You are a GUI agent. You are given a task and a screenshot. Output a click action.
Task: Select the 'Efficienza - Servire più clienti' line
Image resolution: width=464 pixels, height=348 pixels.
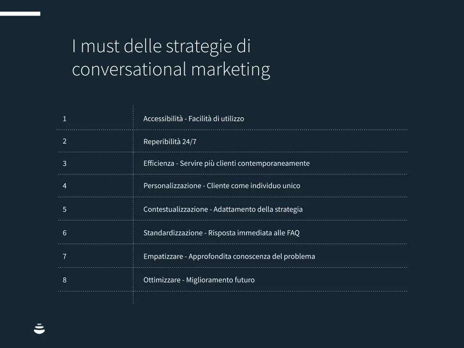point(226,163)
